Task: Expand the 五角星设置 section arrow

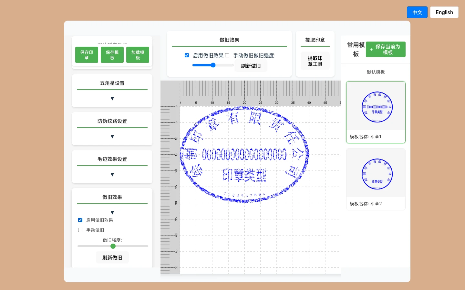Action: pyautogui.click(x=112, y=99)
